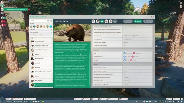Click the greyed button right of Market
This screenshot has width=184, height=103.
click(x=148, y=21)
